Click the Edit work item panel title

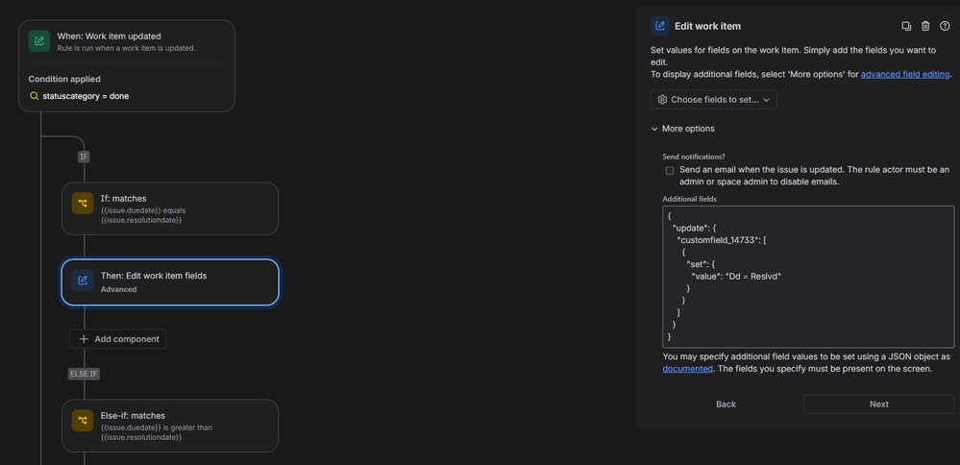pyautogui.click(x=708, y=26)
